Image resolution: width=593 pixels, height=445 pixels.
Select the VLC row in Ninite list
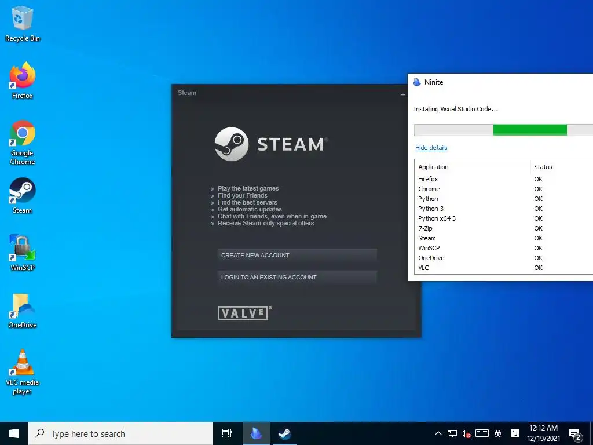504,268
